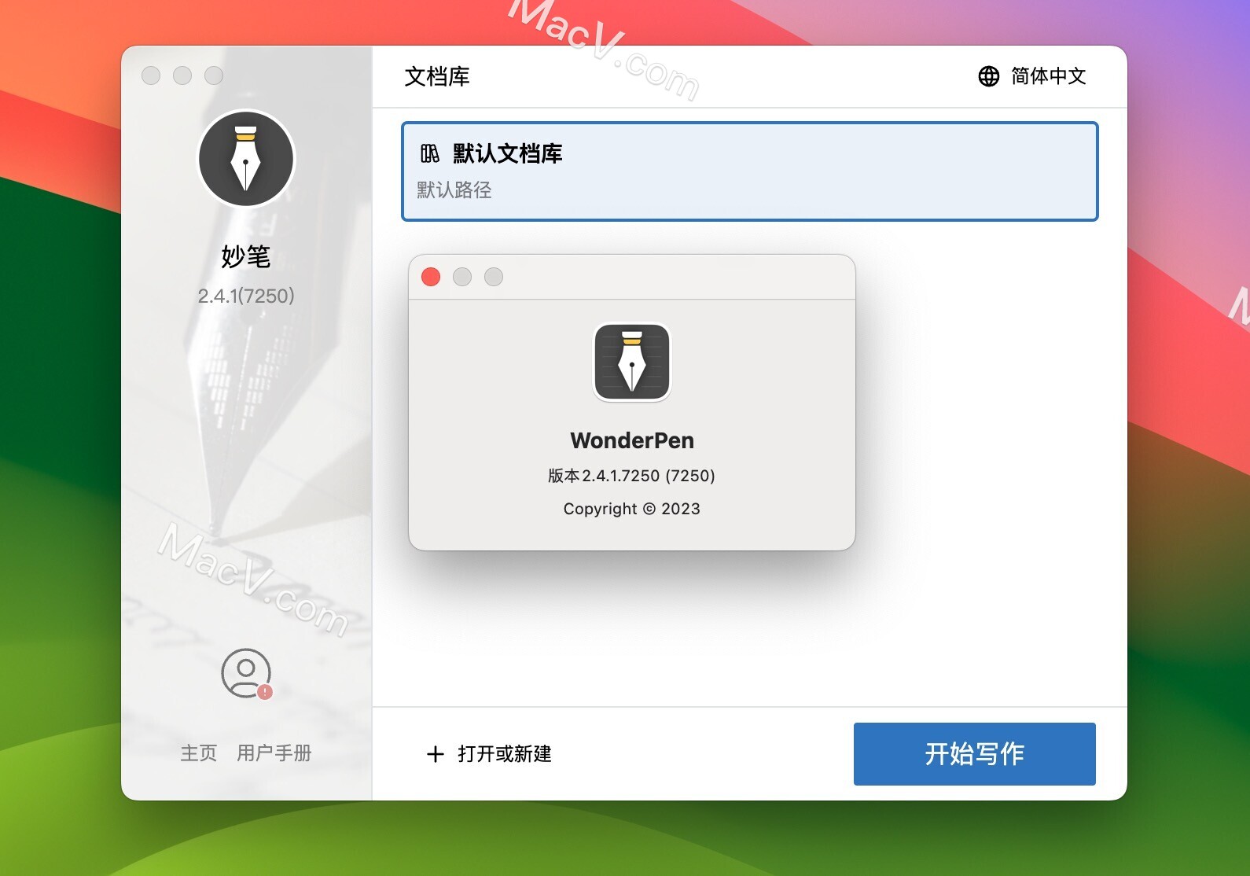
Task: Click the WonderPen title in About dialog
Action: pos(632,440)
